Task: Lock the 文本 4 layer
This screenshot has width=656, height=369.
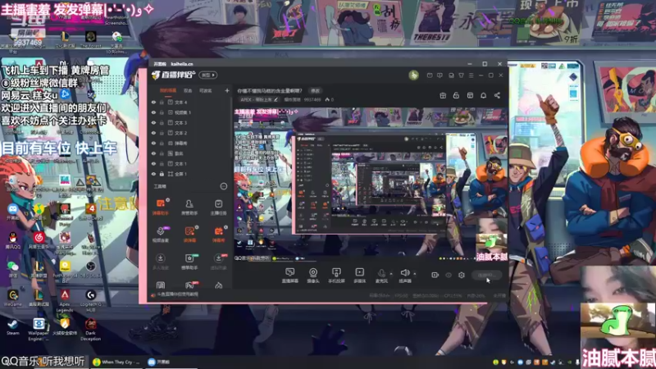Action: pos(162,102)
